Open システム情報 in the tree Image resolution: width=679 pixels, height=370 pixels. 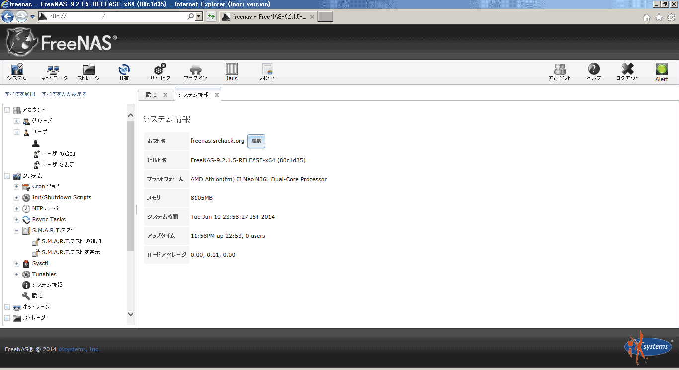coord(47,285)
